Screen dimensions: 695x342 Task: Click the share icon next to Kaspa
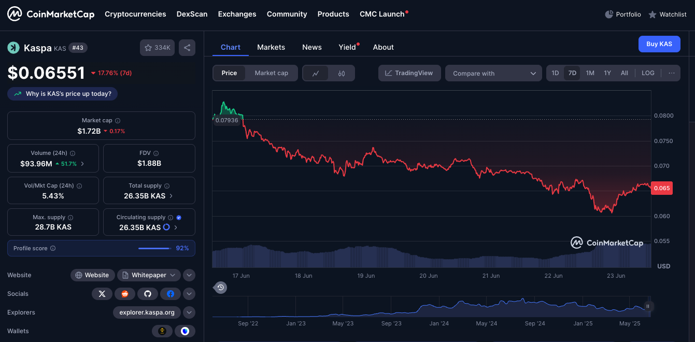(x=187, y=48)
